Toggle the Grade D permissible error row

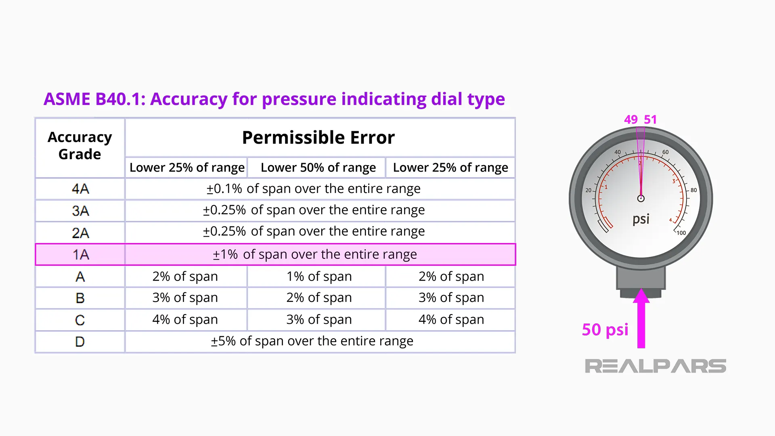[275, 341]
